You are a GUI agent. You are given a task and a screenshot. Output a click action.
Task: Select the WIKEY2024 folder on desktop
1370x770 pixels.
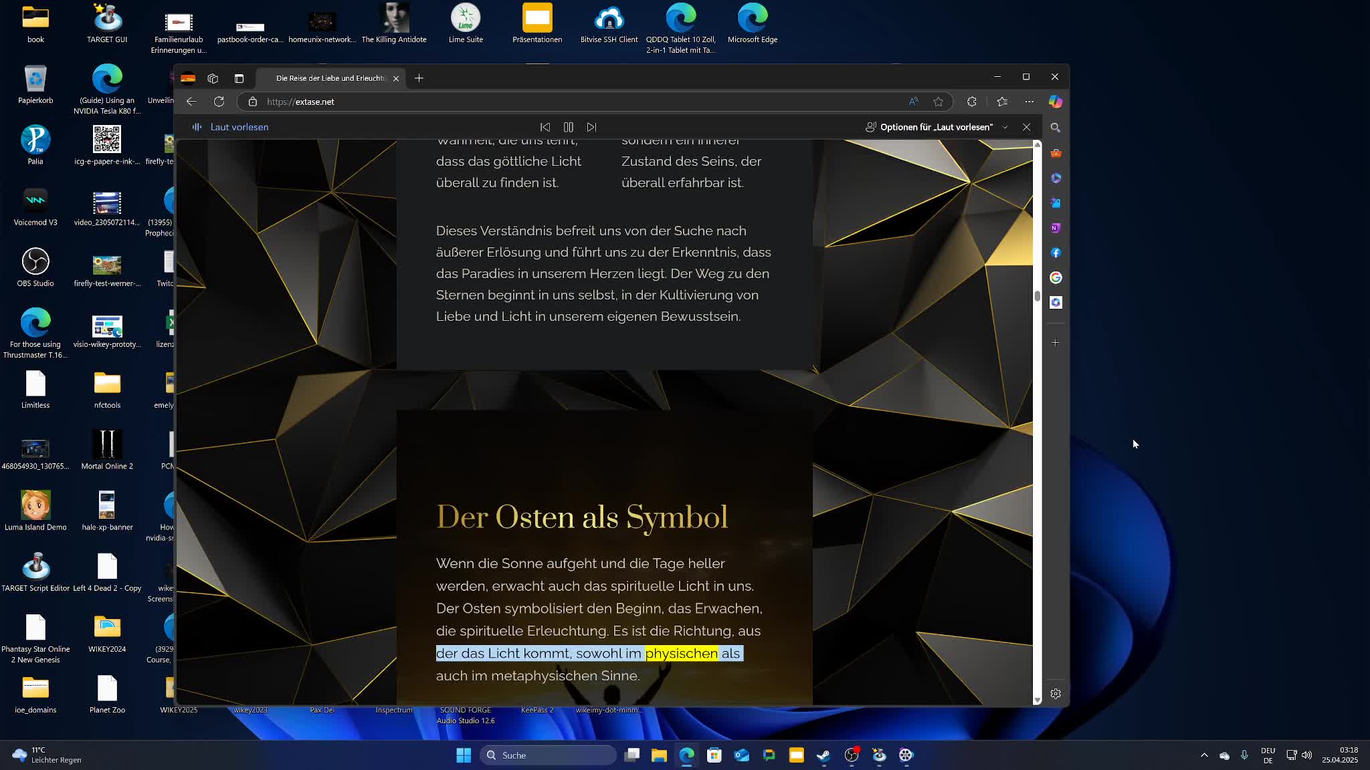(x=107, y=634)
